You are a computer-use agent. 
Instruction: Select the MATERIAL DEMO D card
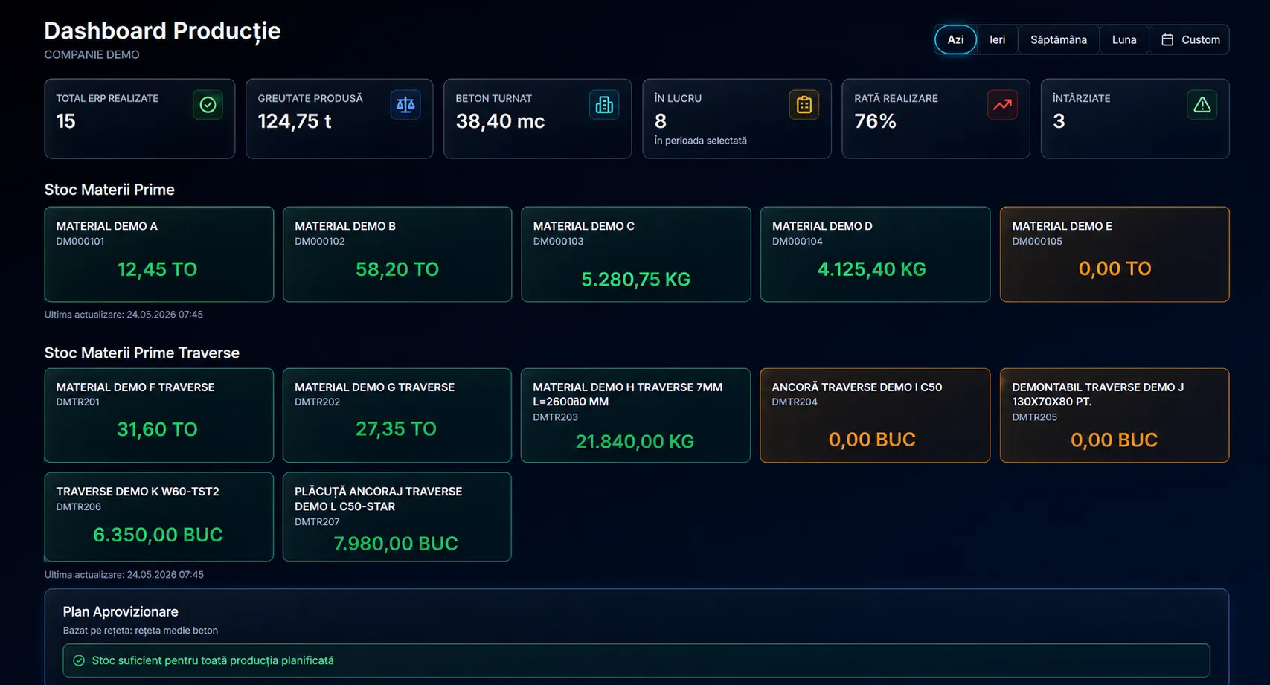tap(875, 254)
